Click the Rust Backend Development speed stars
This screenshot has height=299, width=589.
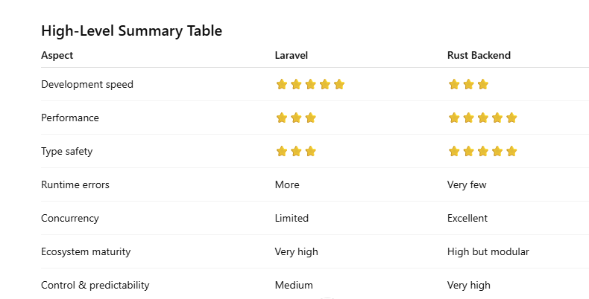(x=468, y=85)
